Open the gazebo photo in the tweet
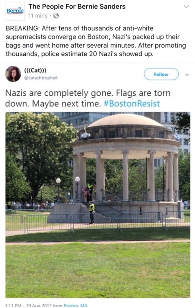Screen dimensions: 195x308 coord(98,205)
